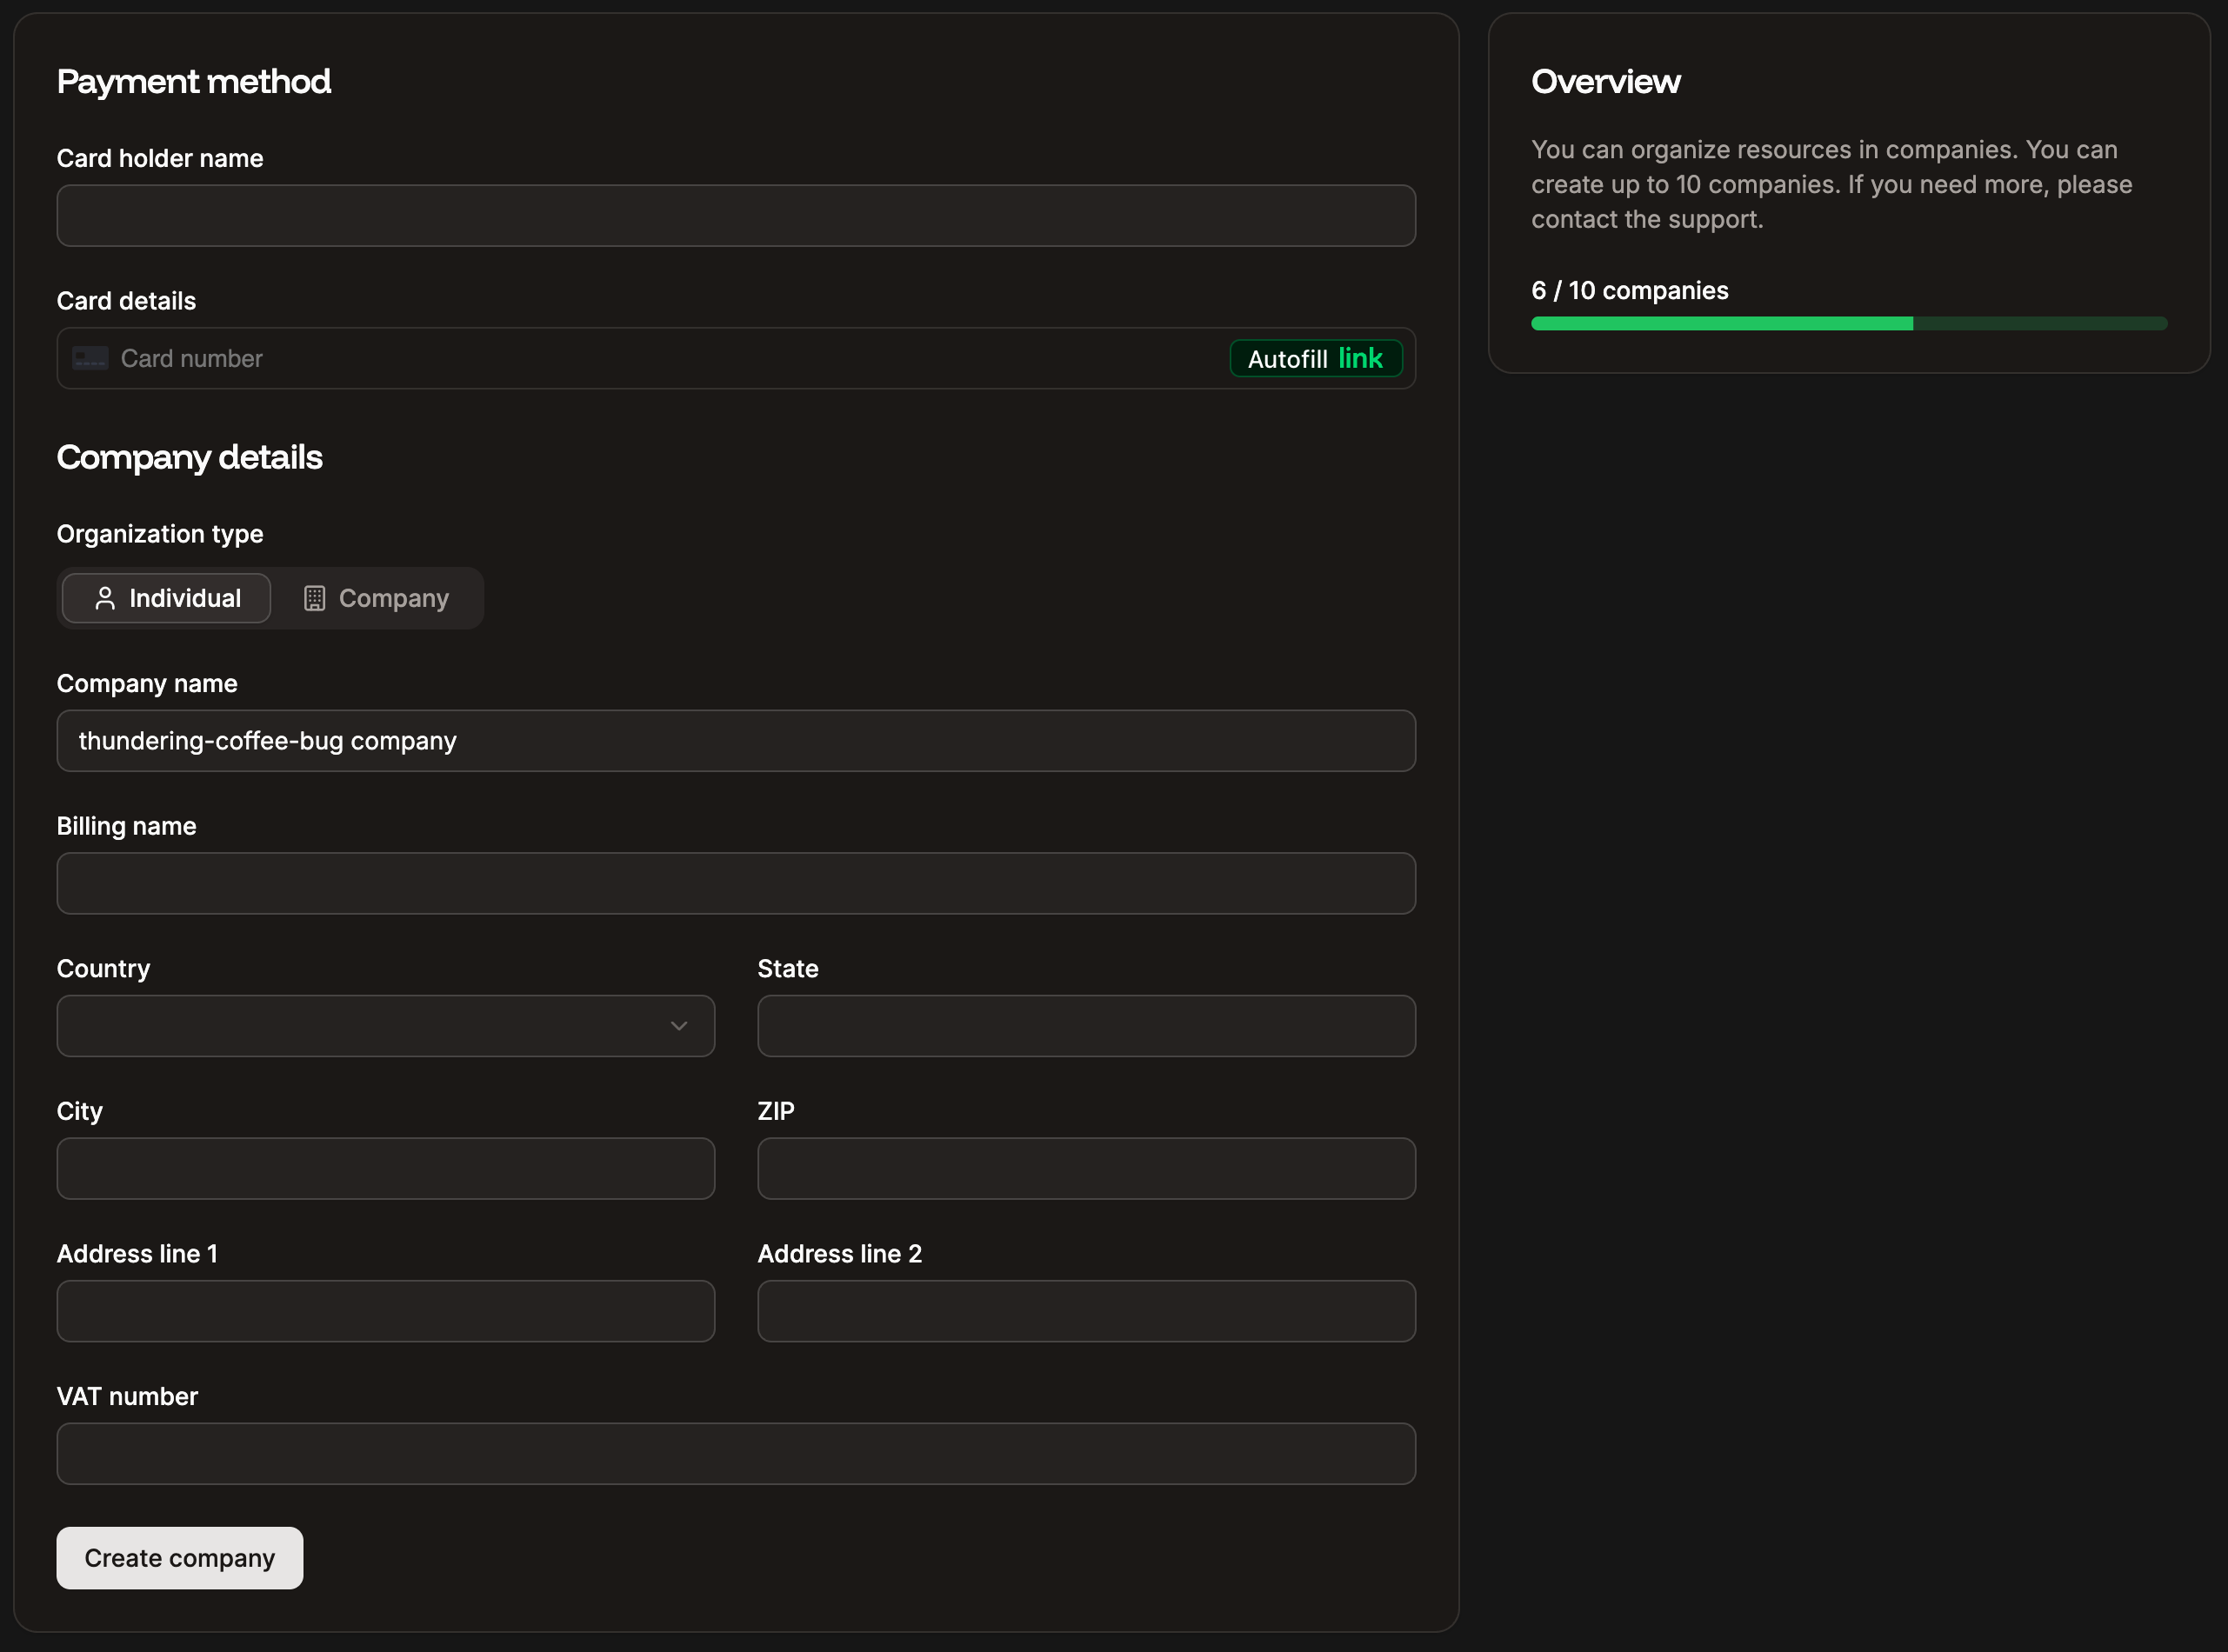
Task: Click the Address line 1 field
Action: [385, 1311]
